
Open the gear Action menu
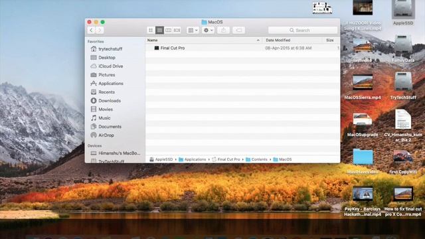[x=208, y=30]
